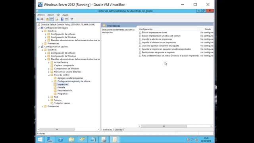Image resolution: width=254 pixels, height=143 pixels.
Task: Open the Windows Start button
Action: point(40,139)
